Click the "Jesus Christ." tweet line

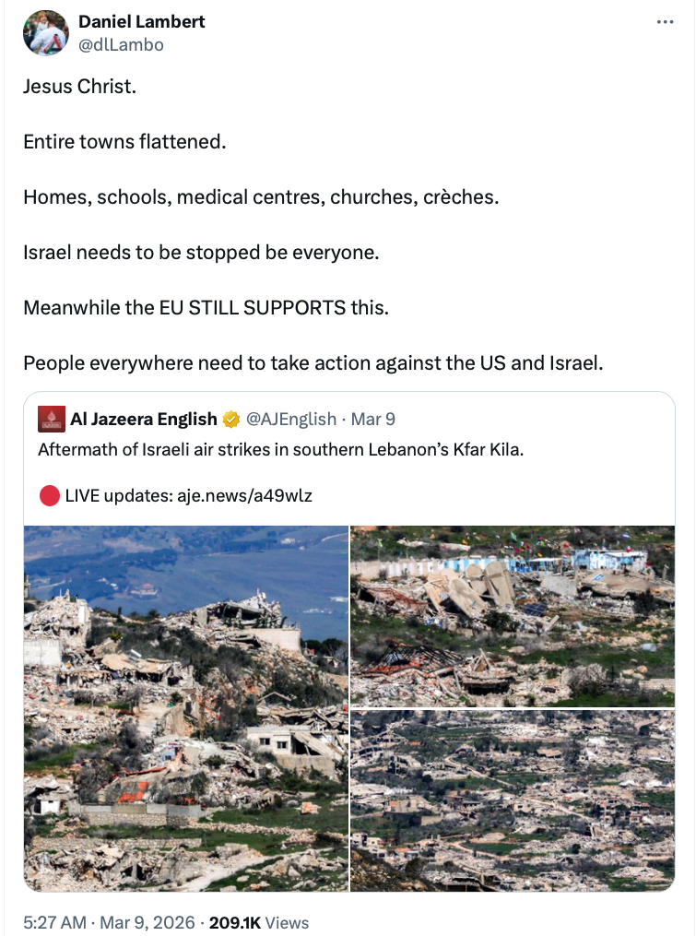(x=80, y=89)
